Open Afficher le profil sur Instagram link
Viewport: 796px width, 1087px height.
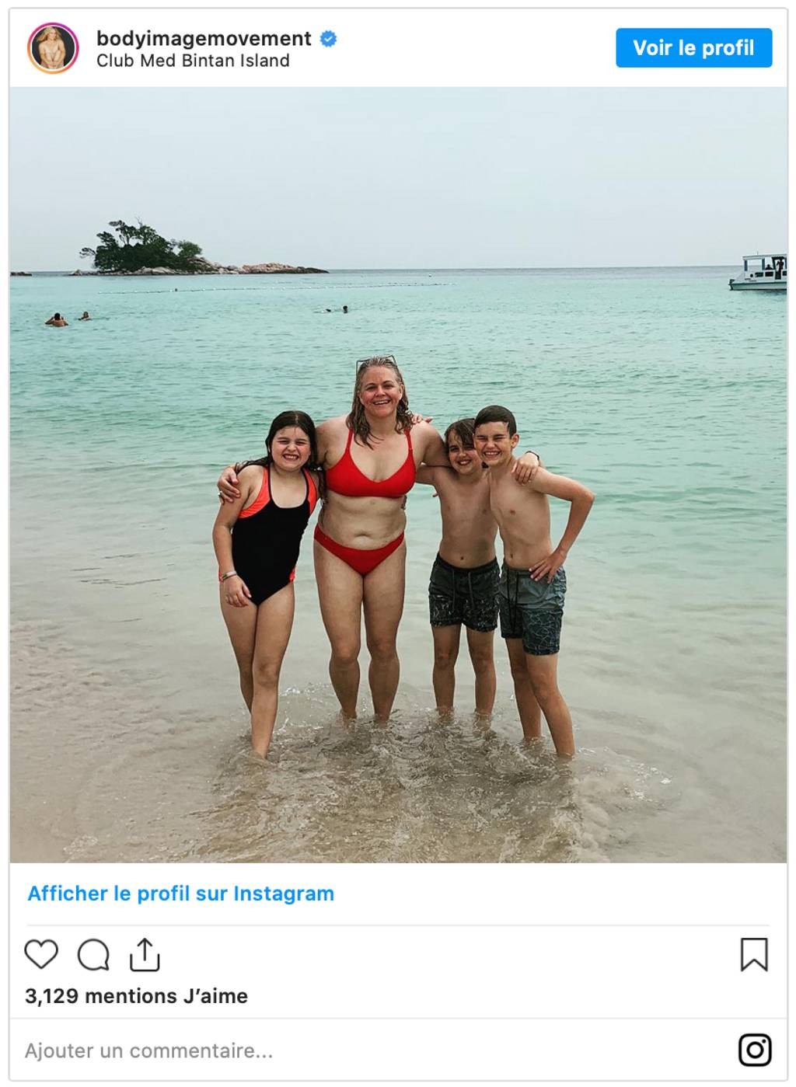180,894
